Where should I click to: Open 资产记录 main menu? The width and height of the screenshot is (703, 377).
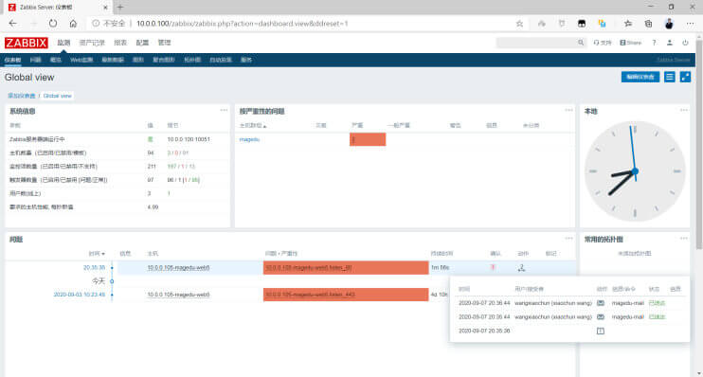(92, 43)
